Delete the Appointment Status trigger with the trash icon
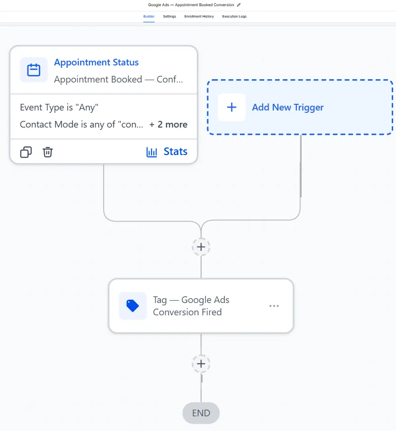The height and width of the screenshot is (431, 396). click(x=47, y=152)
